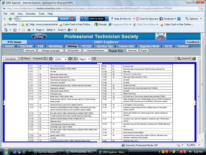Screen dimensions: 206x155
Task: Click the Favorites star button
Action: (x=10, y=24)
